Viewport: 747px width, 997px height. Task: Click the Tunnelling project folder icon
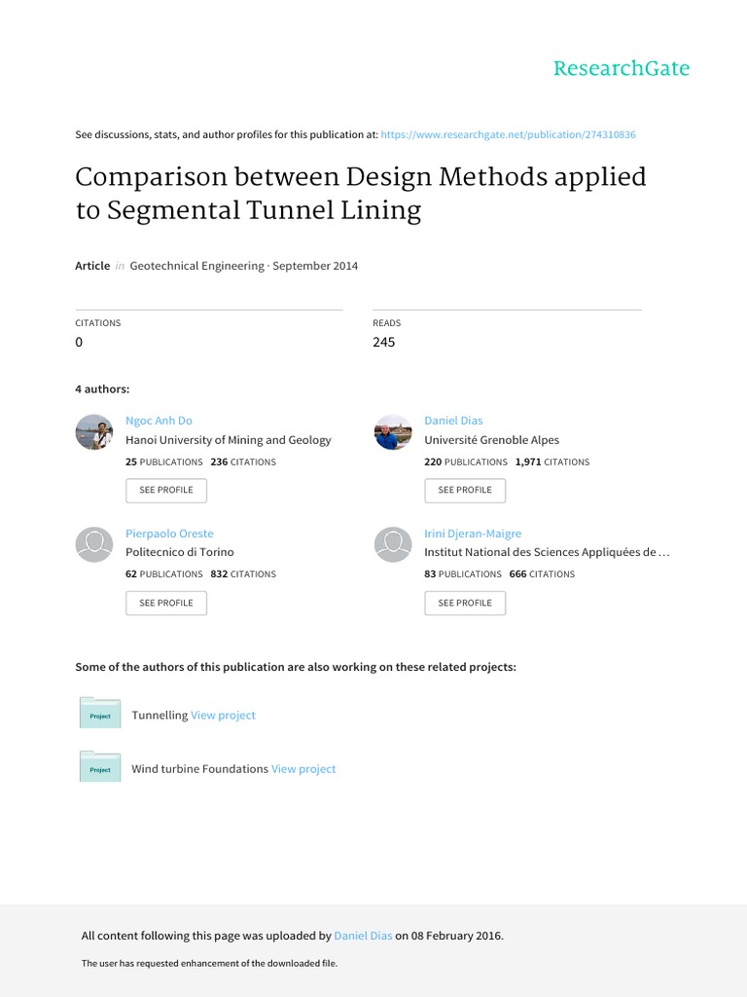coord(100,713)
